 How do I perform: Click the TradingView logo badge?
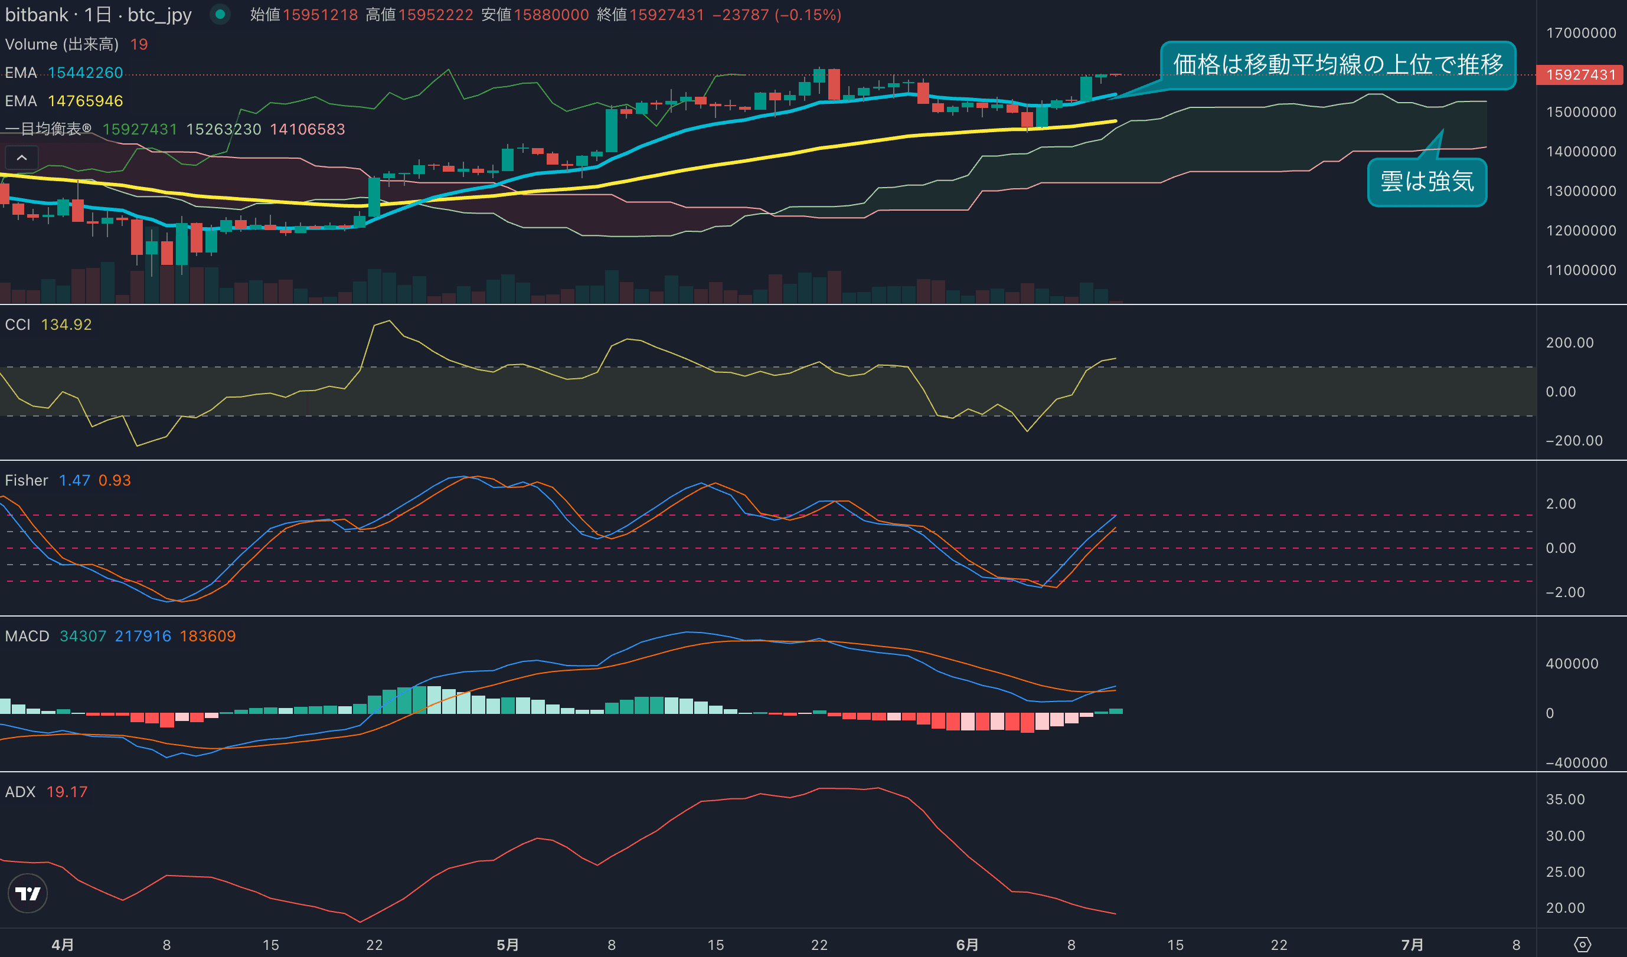pyautogui.click(x=27, y=893)
